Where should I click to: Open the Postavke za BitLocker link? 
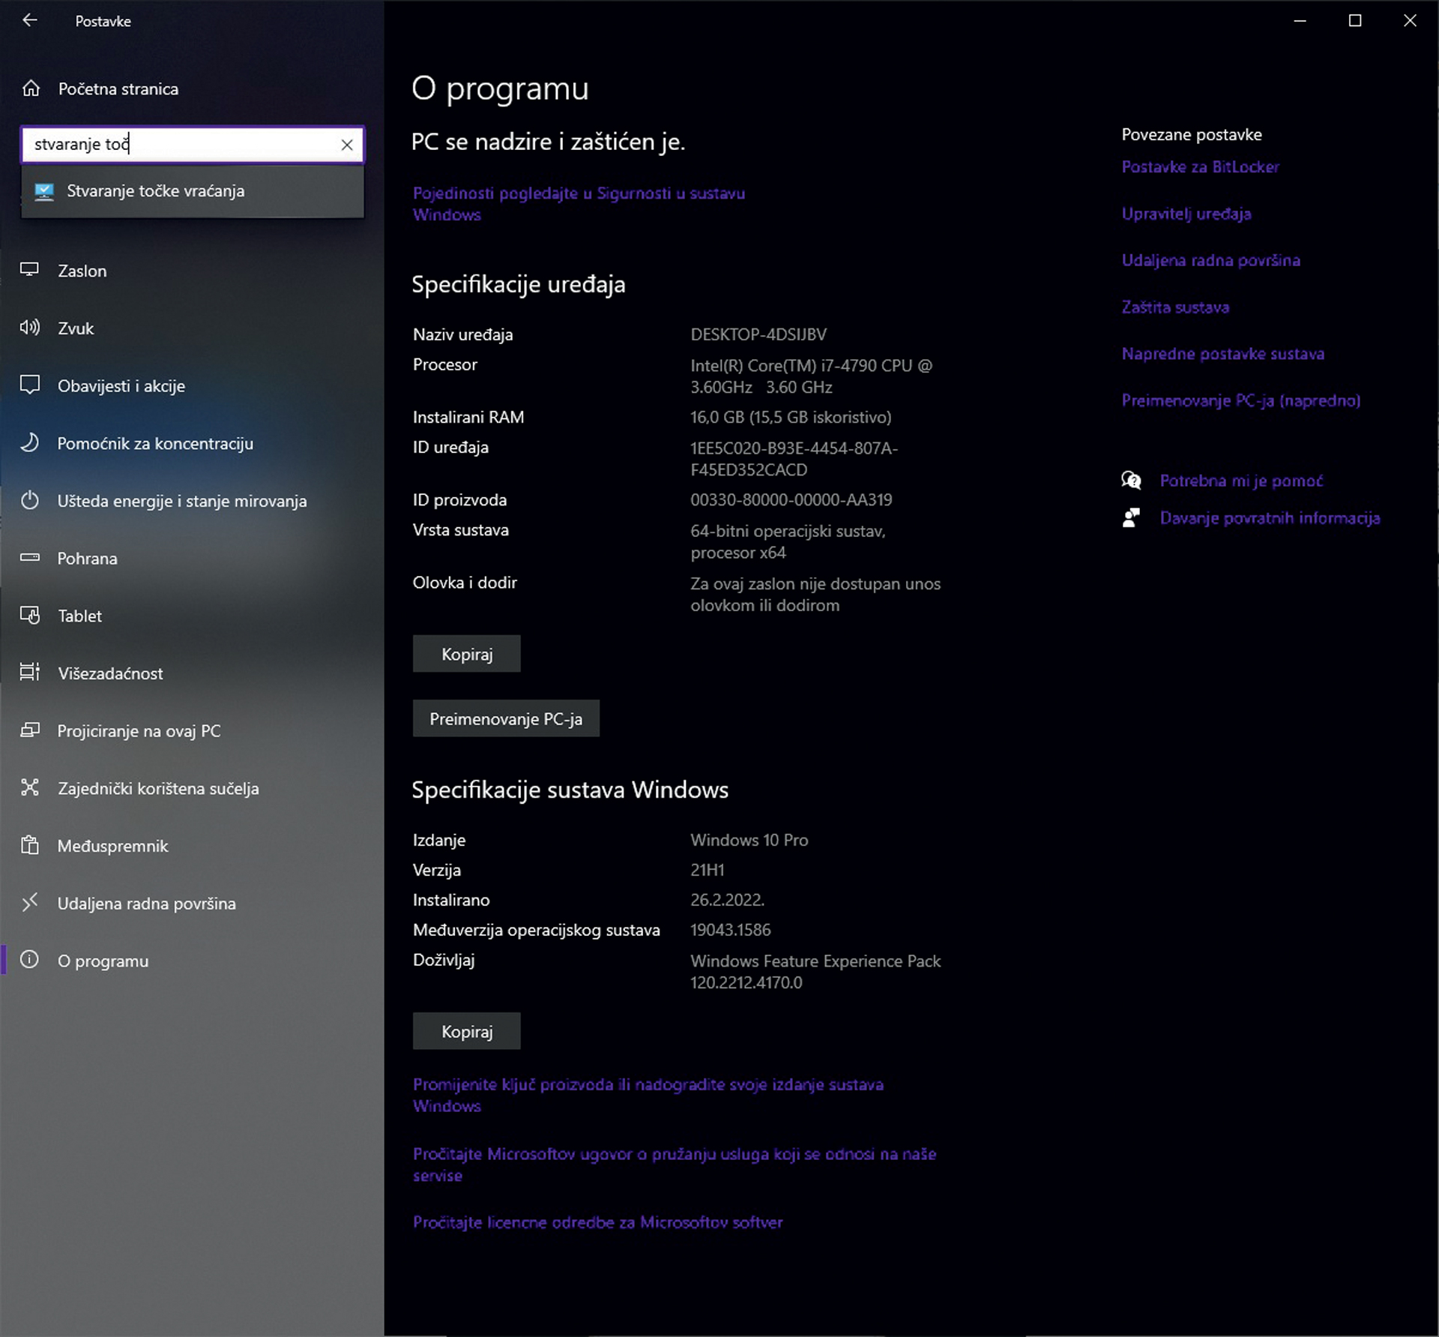tap(1200, 167)
